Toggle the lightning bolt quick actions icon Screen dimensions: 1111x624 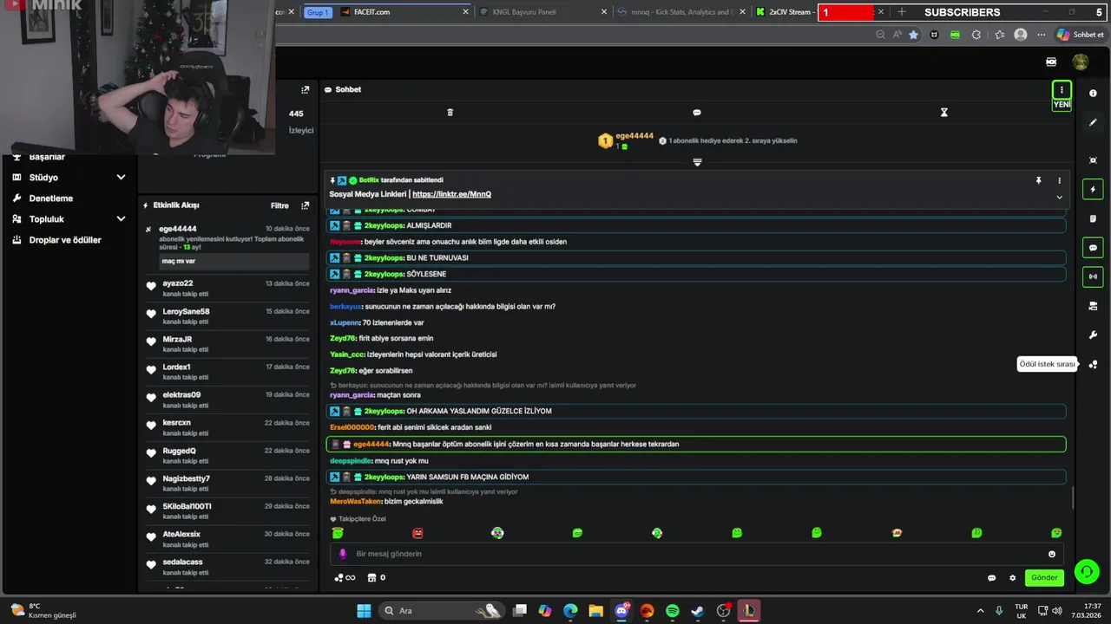(x=1093, y=190)
